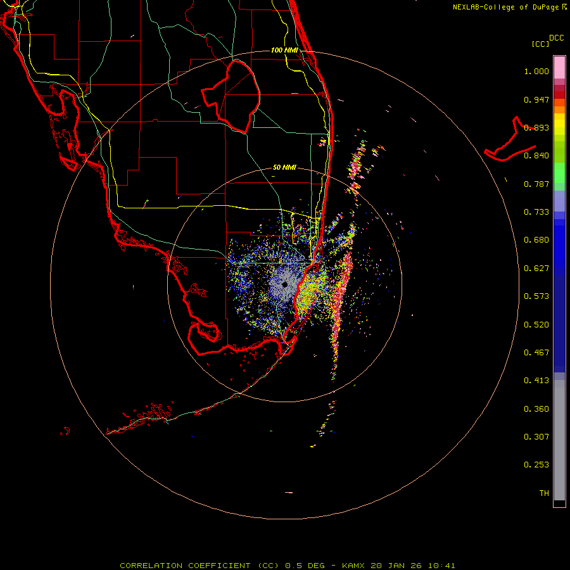Click the 0.680 scale value
The image size is (570, 570).
536,240
